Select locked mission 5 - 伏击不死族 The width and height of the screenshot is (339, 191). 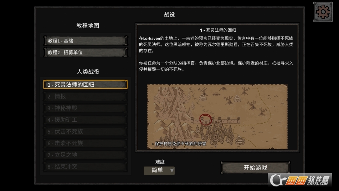(x=86, y=131)
